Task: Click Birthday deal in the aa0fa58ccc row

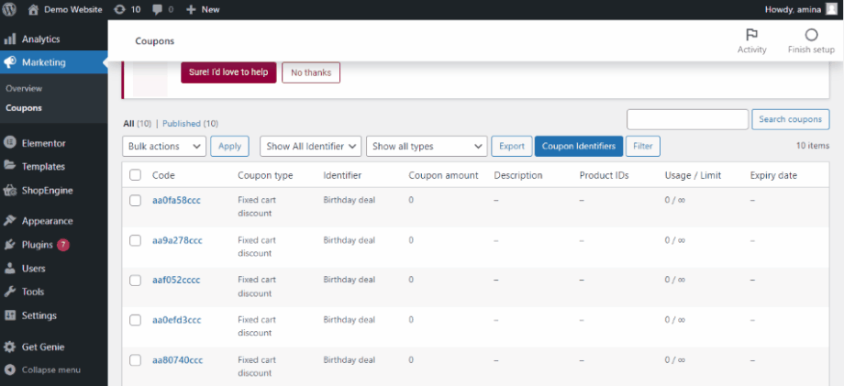Action: pyautogui.click(x=350, y=200)
